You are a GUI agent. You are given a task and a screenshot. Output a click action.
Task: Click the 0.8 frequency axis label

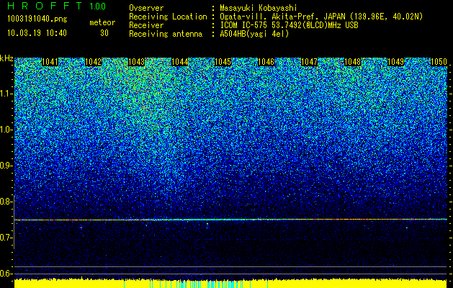pos(6,202)
